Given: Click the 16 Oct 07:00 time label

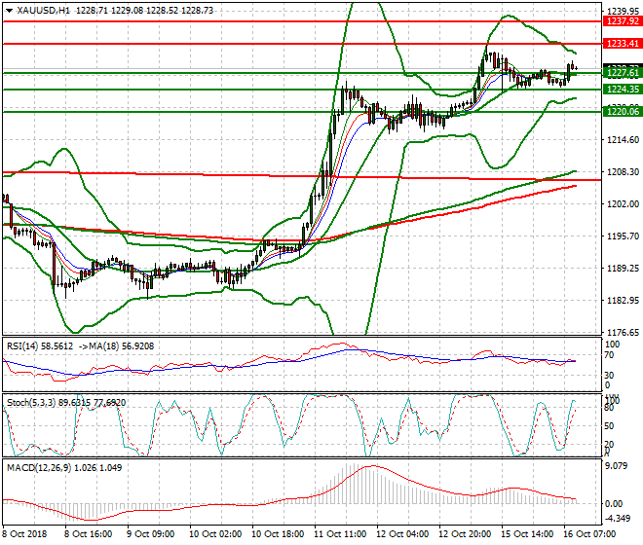Looking at the screenshot, I should [589, 534].
